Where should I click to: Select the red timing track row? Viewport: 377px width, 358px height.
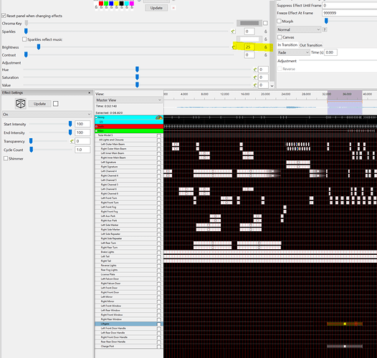(x=129, y=127)
